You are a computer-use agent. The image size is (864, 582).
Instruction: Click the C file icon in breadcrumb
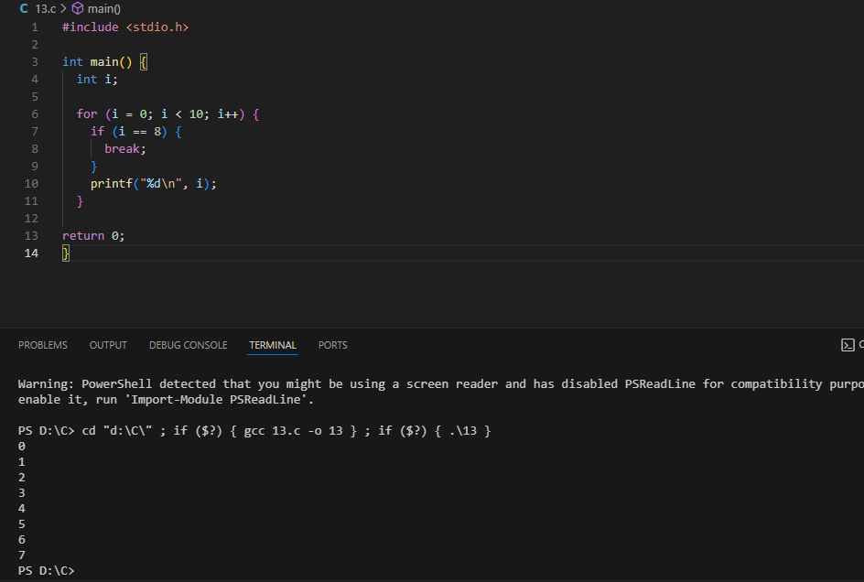pyautogui.click(x=24, y=9)
